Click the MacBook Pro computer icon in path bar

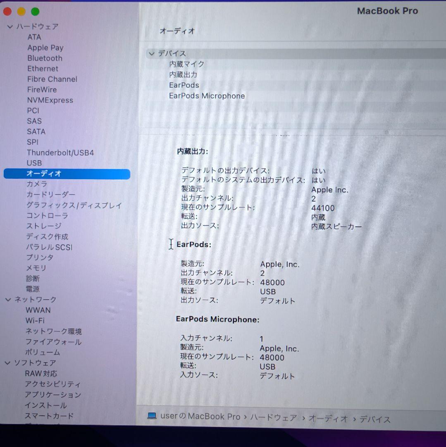(x=152, y=416)
